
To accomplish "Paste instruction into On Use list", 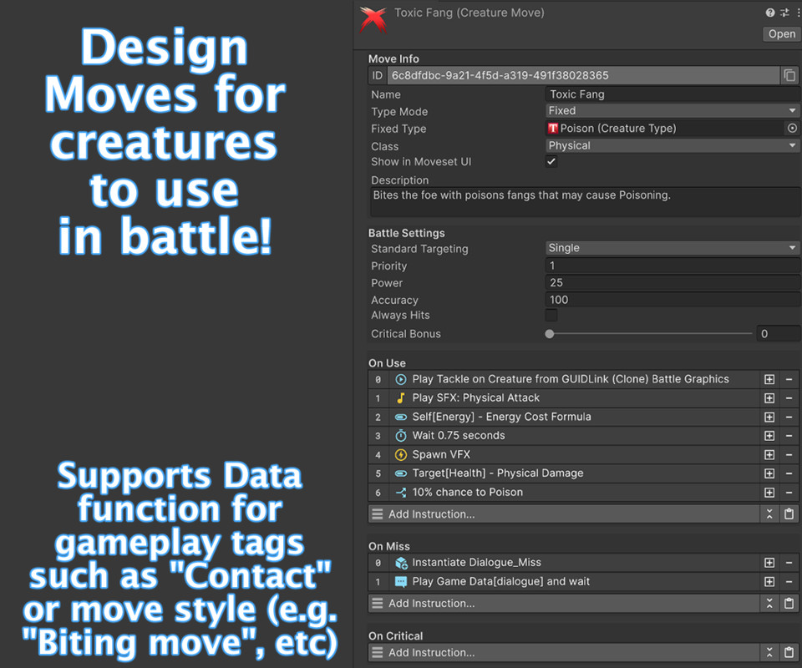I will 789,514.
